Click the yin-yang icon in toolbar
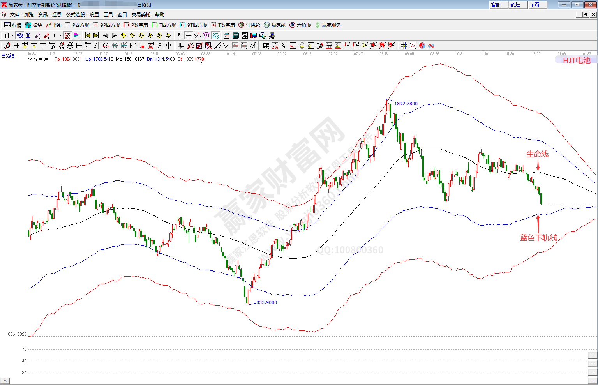 [x=422, y=46]
